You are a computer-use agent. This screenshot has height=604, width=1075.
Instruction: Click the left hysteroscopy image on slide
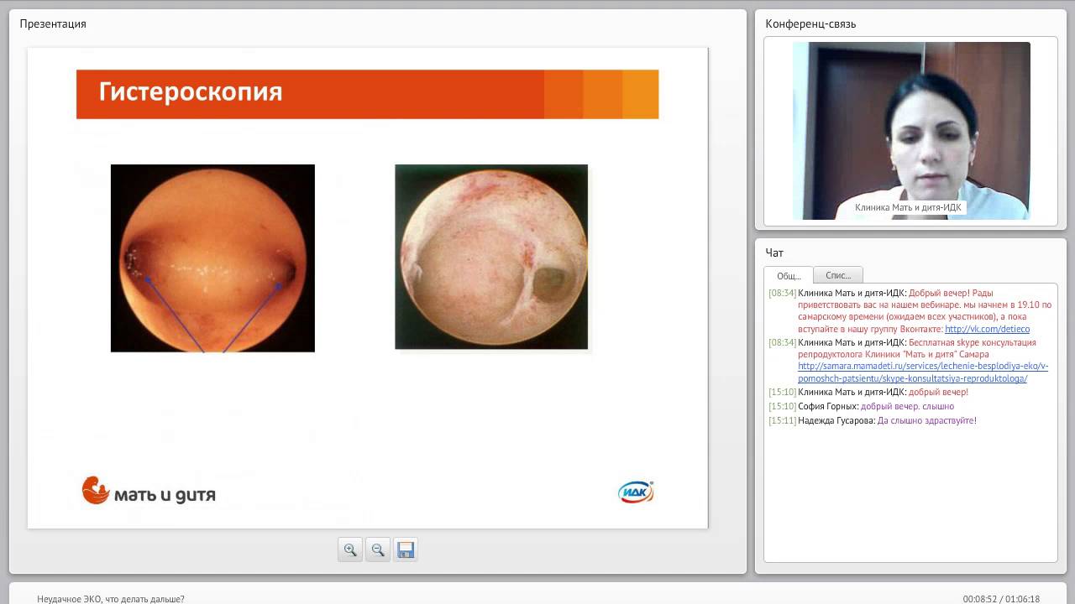pos(212,258)
